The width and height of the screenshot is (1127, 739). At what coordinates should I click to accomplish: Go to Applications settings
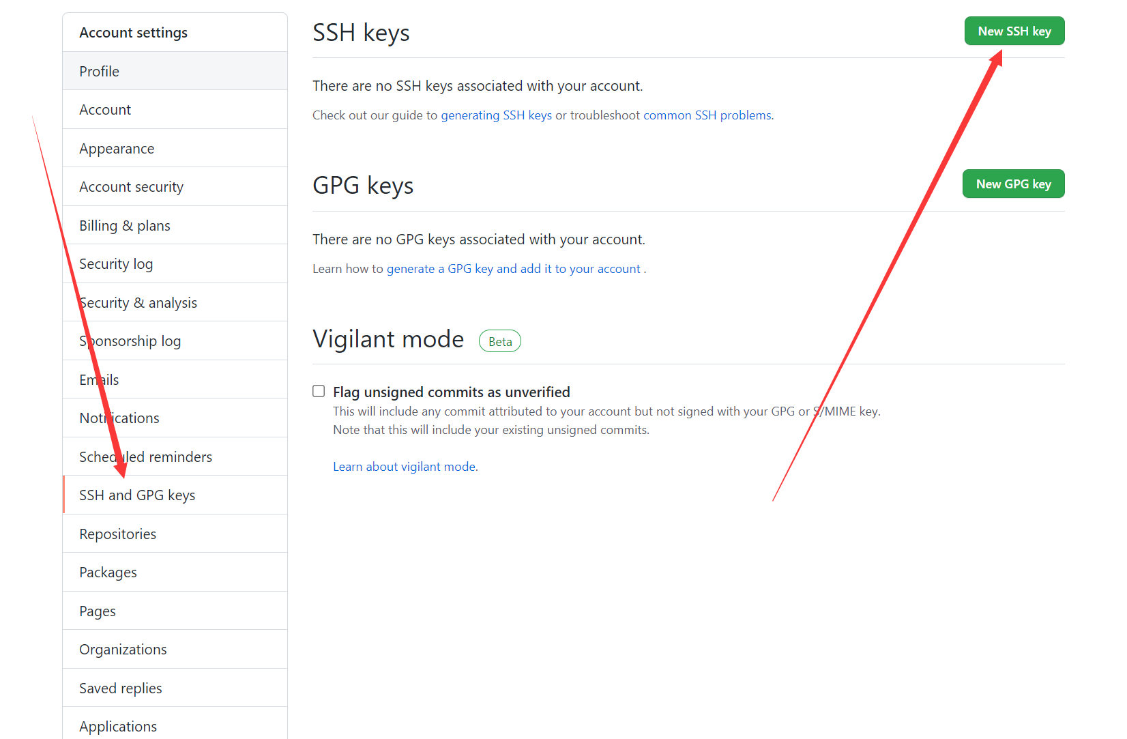coord(175,723)
